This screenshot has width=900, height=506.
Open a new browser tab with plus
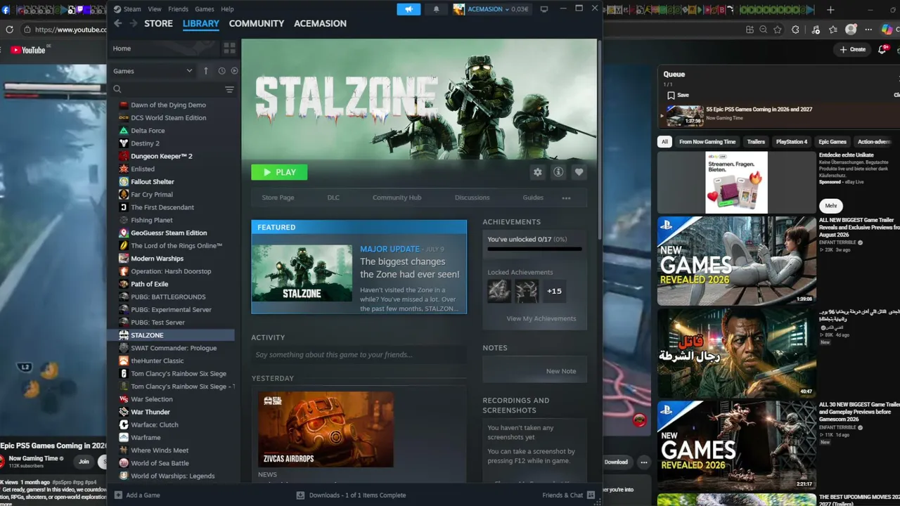[830, 10]
